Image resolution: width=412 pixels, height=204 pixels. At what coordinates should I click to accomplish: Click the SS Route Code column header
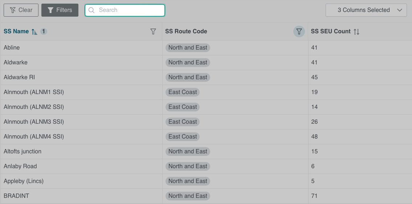186,31
